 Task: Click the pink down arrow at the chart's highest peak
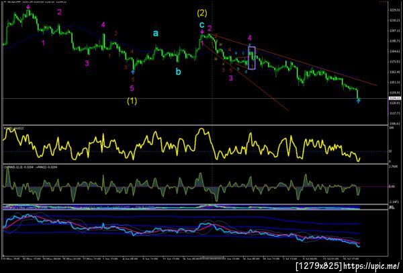pos(28,7)
